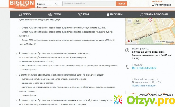175x107 pixels.
Task: Click the person icon beside Регистрация
Action: (x=153, y=5)
